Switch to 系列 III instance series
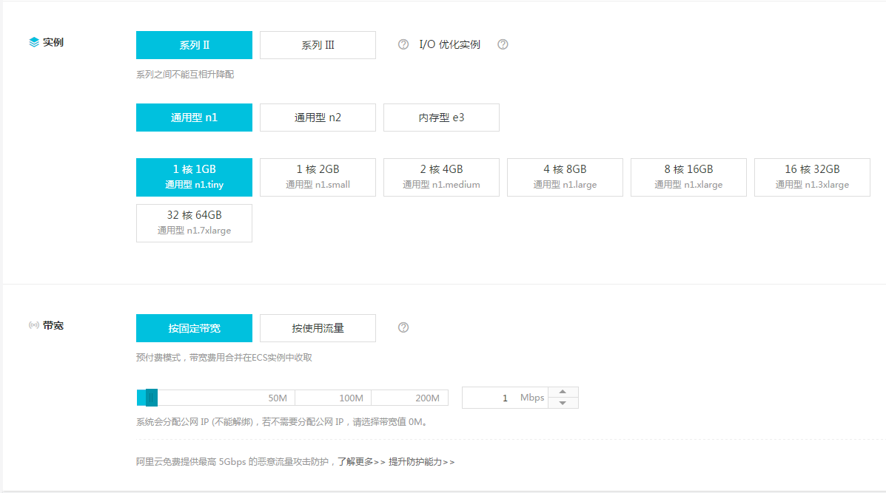 click(318, 45)
